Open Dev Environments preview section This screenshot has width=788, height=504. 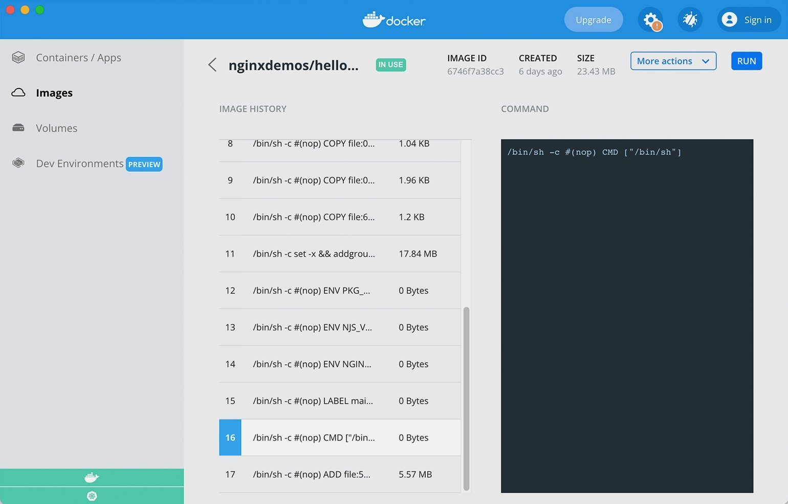click(x=80, y=164)
